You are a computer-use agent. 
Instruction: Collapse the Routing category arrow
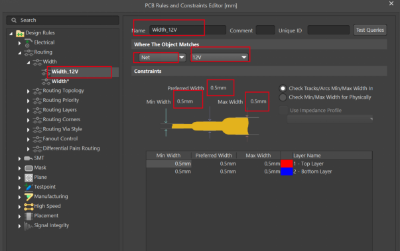point(20,53)
